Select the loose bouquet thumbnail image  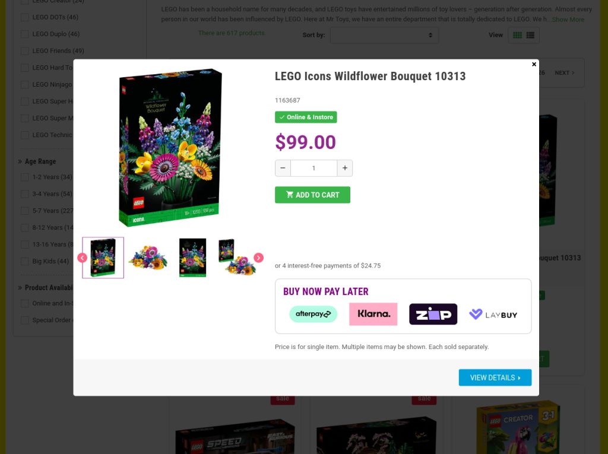[148, 258]
